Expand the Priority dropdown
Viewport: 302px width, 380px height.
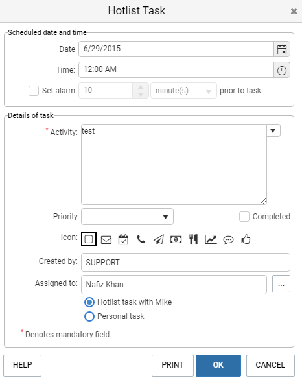[127, 217]
